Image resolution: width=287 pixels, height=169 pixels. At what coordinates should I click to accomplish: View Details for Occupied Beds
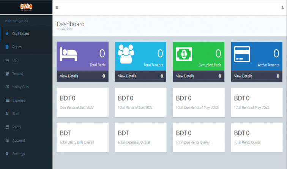[199, 76]
